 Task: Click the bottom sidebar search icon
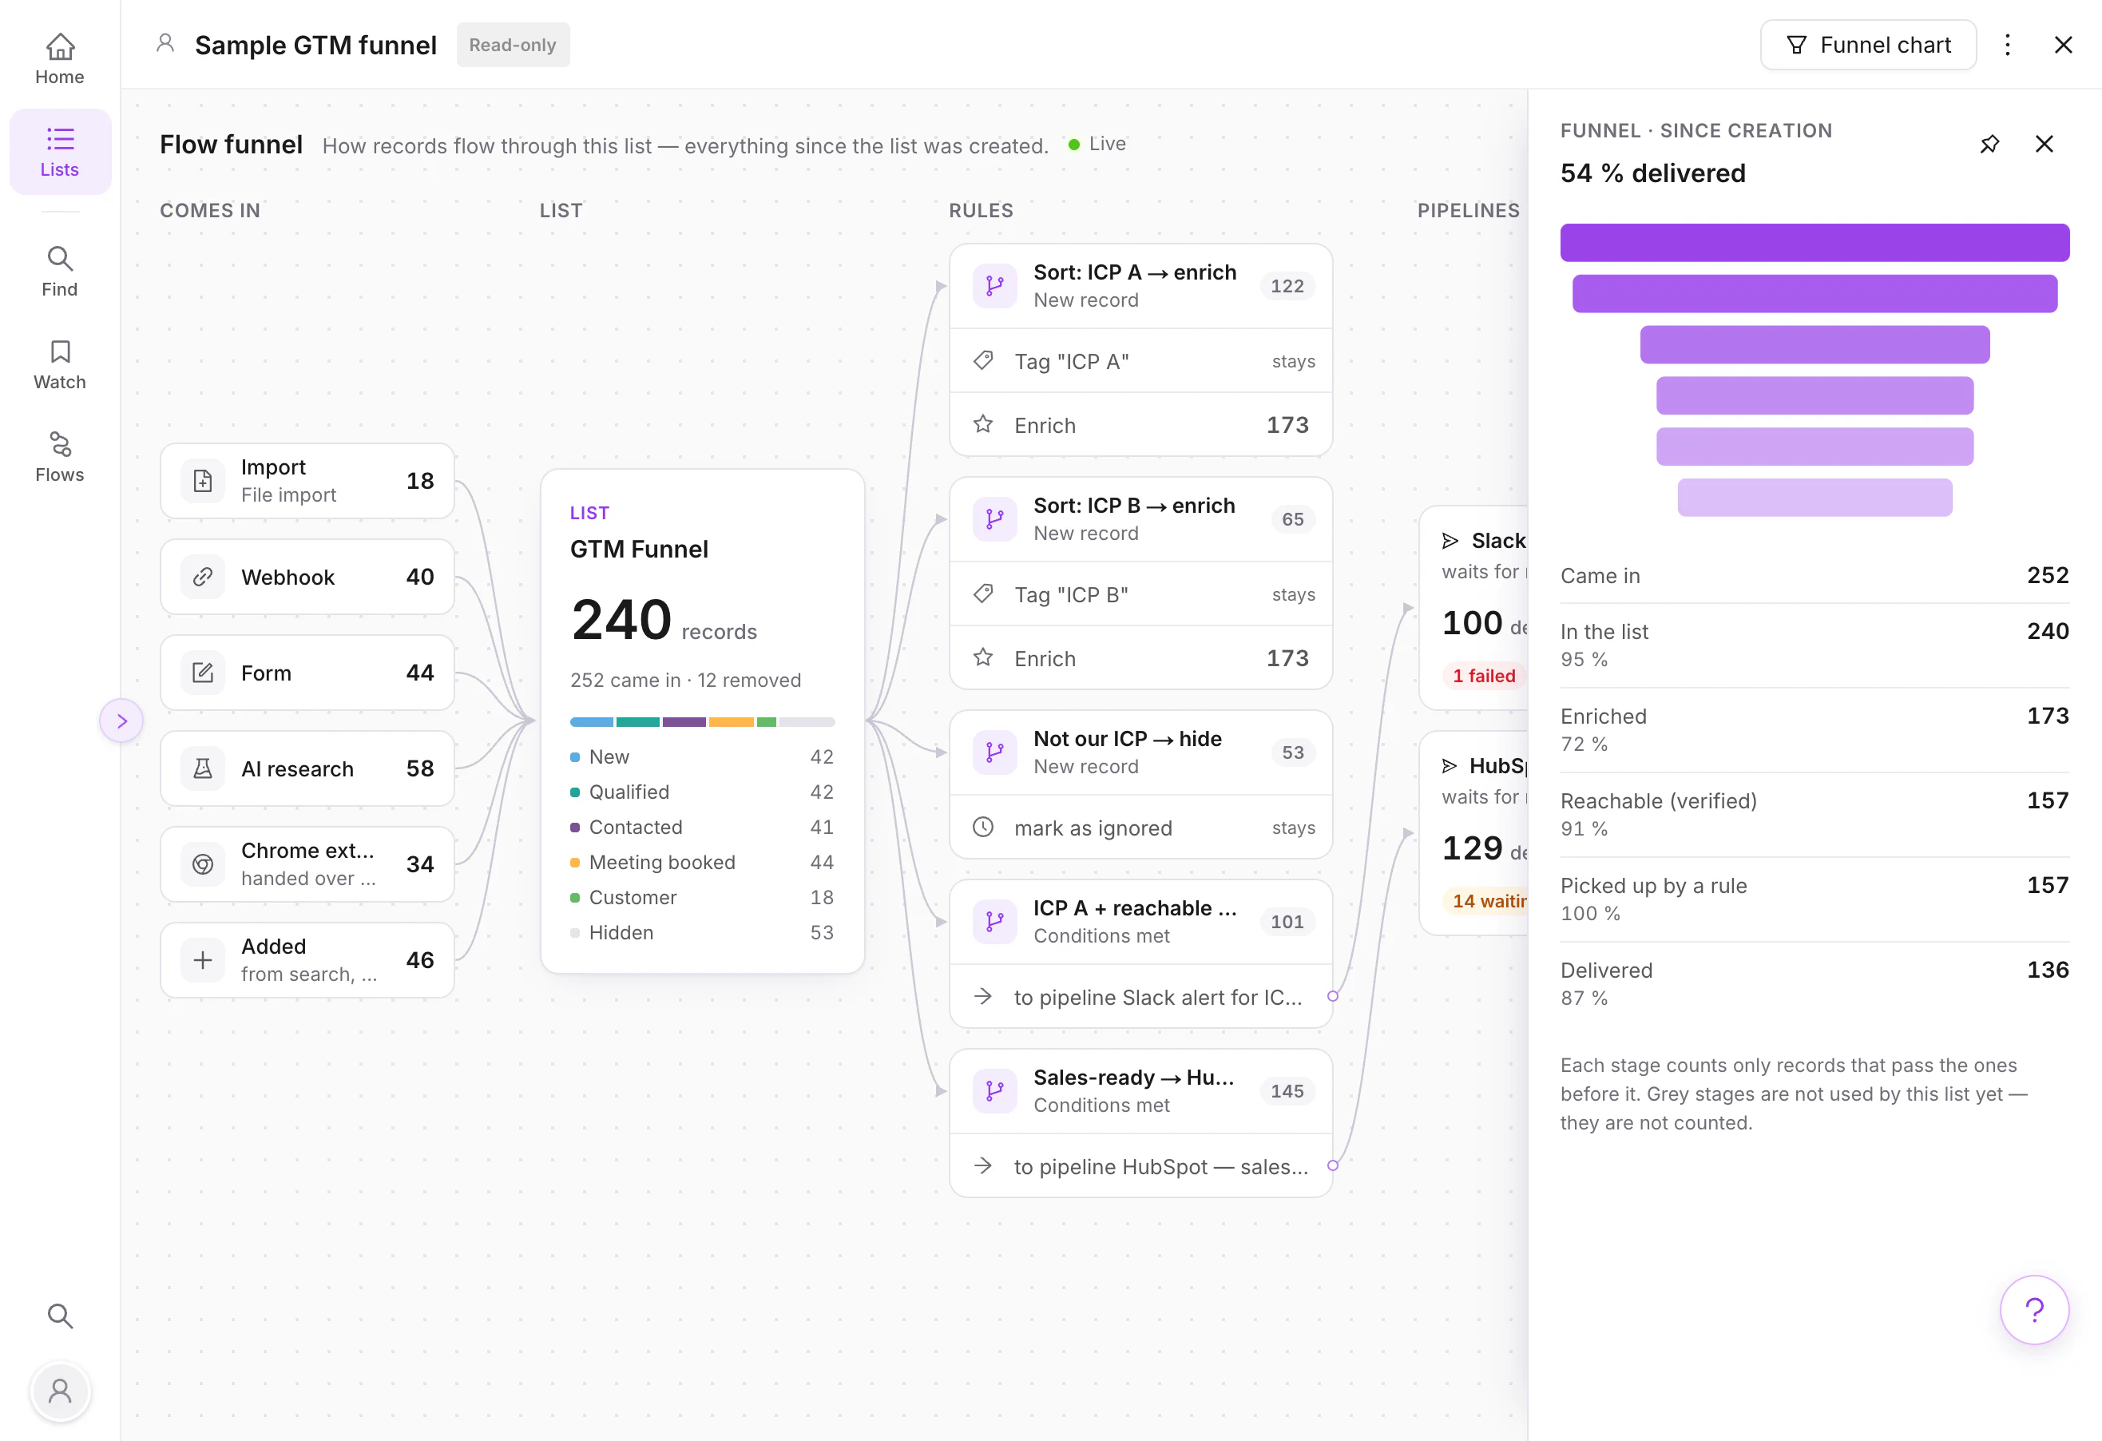pos(60,1316)
